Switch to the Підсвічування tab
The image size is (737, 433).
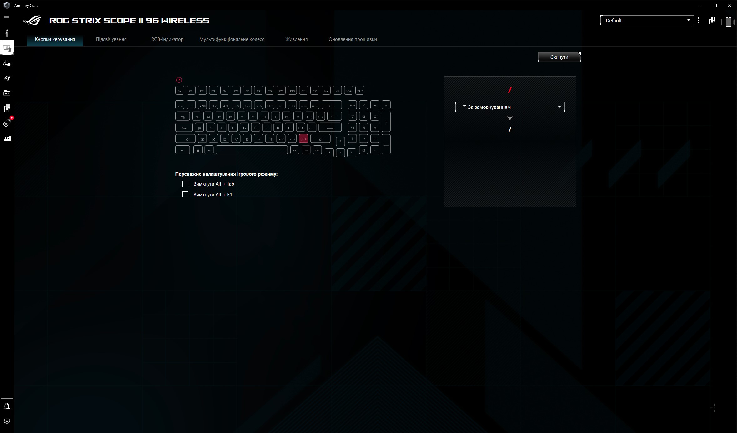(x=111, y=39)
